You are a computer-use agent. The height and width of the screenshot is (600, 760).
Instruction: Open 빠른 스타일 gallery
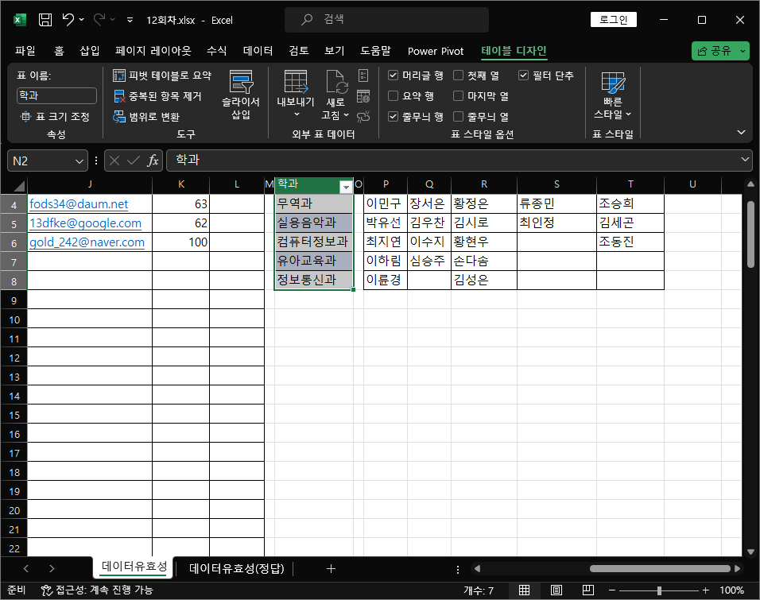(x=613, y=95)
